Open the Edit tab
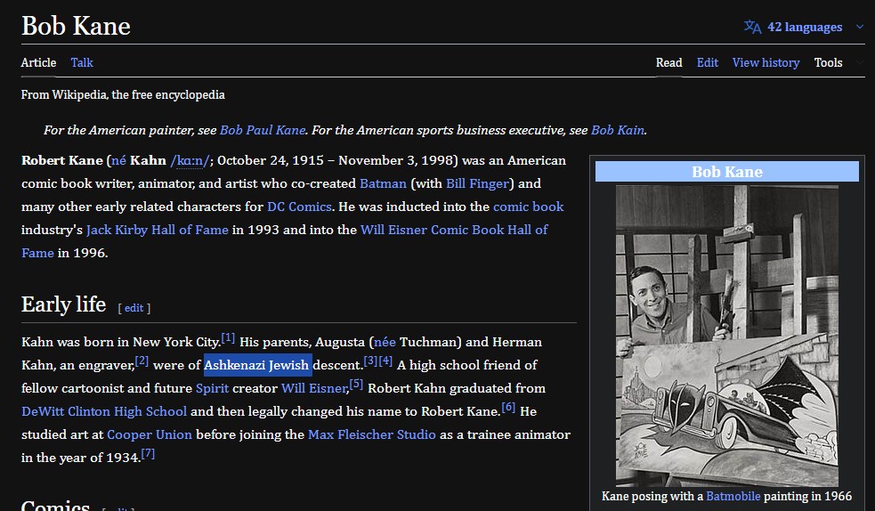The width and height of the screenshot is (875, 511). click(707, 62)
